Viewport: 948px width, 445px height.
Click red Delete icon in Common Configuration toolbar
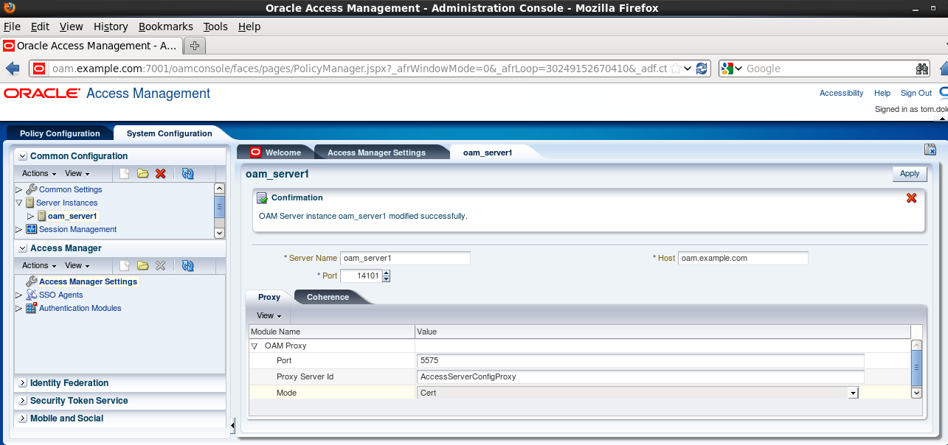(160, 174)
